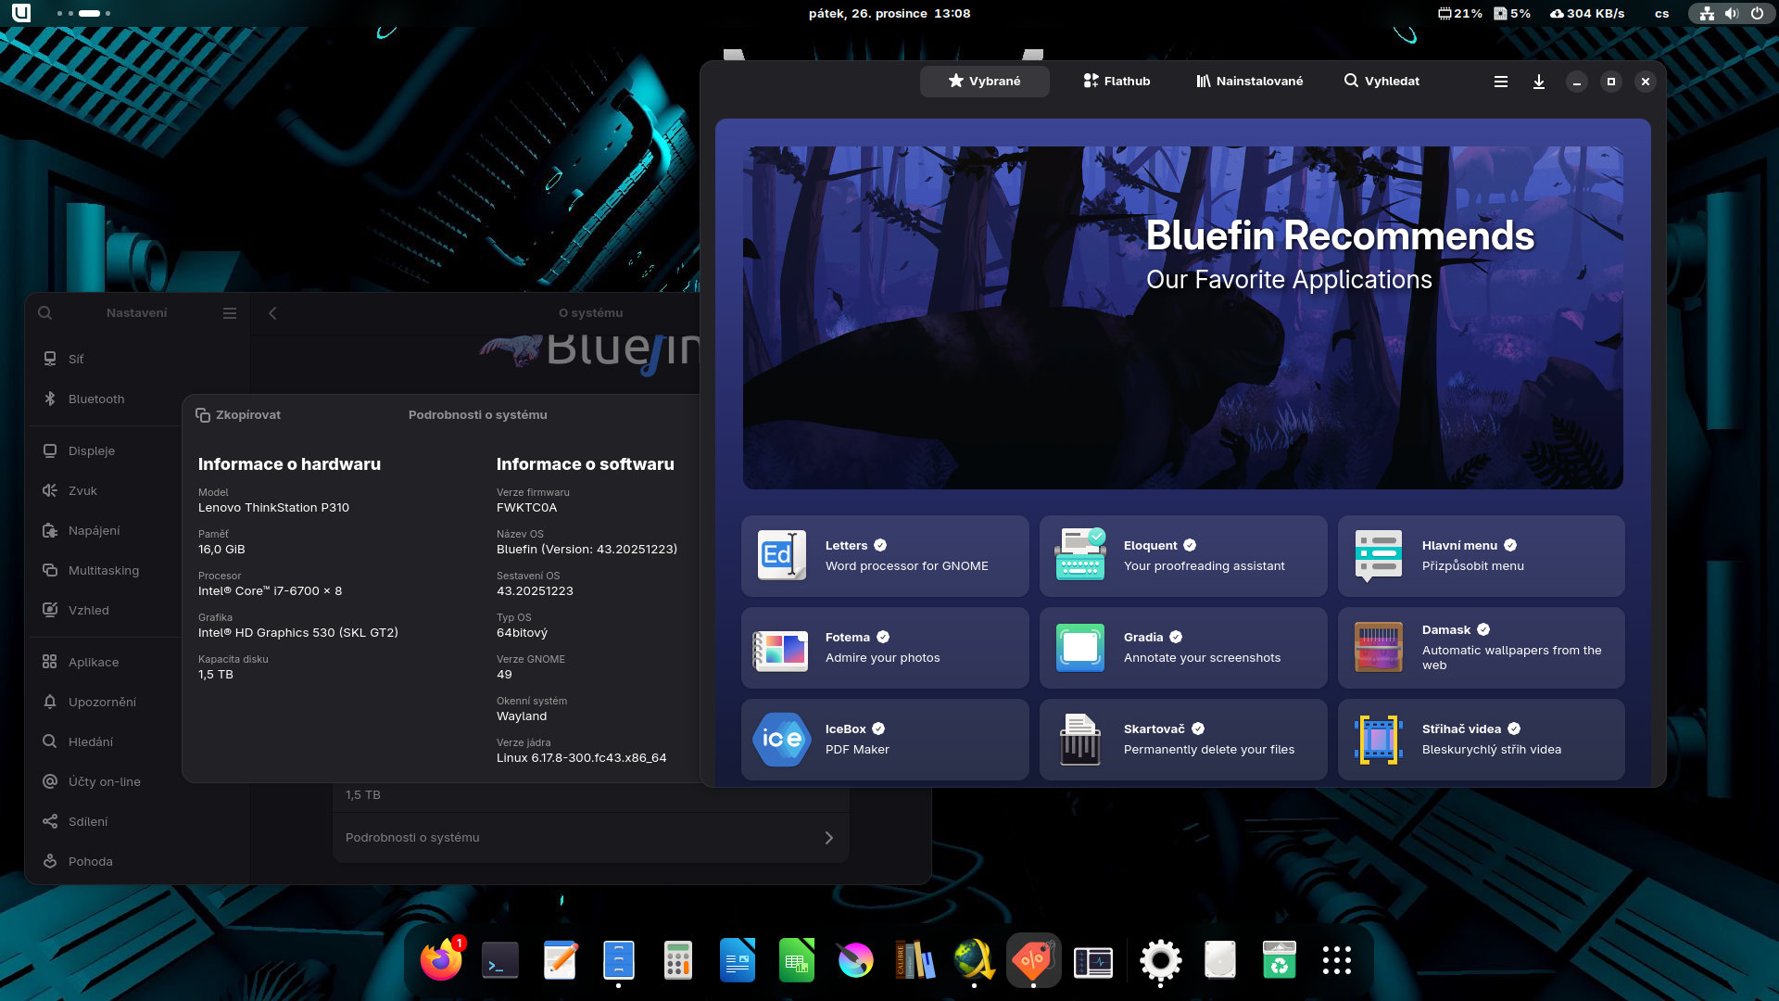Expand the Podrobnosti o systému row chevron
This screenshot has width=1779, height=1001.
828,838
